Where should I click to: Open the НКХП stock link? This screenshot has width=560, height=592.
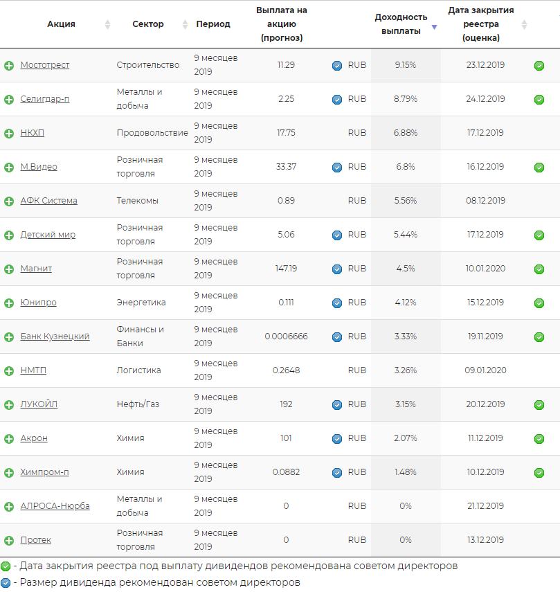pyautogui.click(x=32, y=133)
